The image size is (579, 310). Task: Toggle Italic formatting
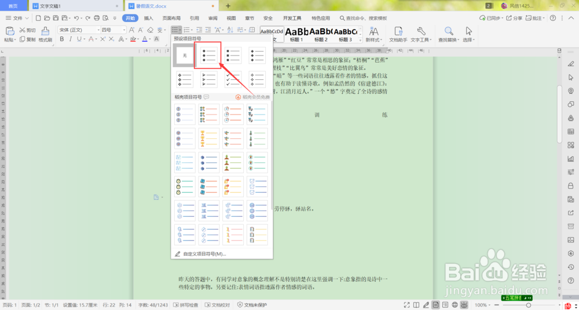[x=71, y=39]
